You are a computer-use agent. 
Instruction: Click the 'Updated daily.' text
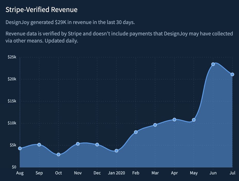point(61,41)
